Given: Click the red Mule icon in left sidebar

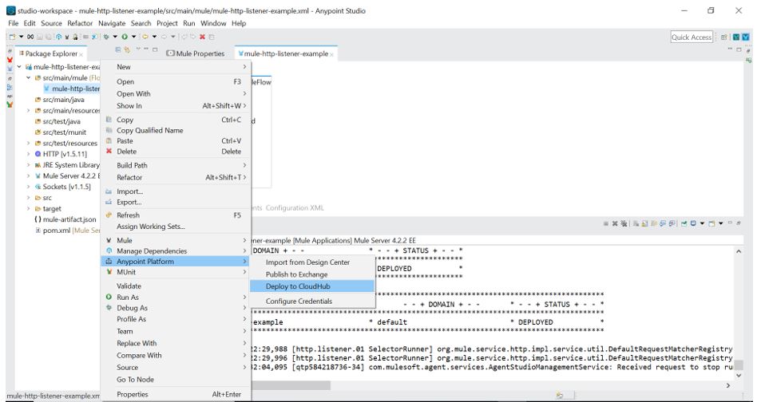Looking at the screenshot, I should tap(10, 60).
